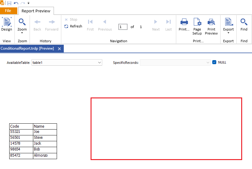The image size is (252, 169).
Task: Click the Joe cell in the table
Action: [x=45, y=132]
